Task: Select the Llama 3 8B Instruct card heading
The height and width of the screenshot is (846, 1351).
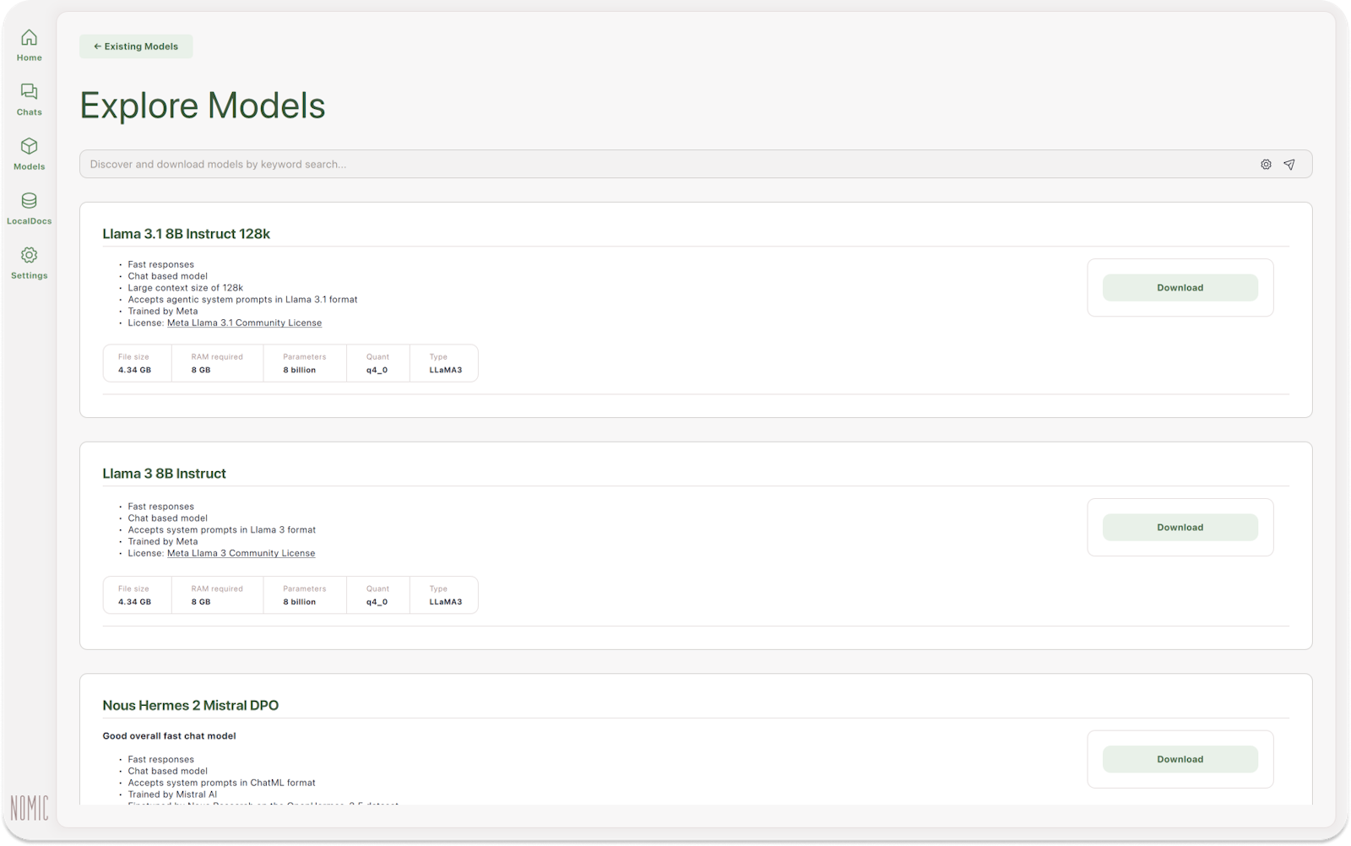Action: (x=163, y=474)
